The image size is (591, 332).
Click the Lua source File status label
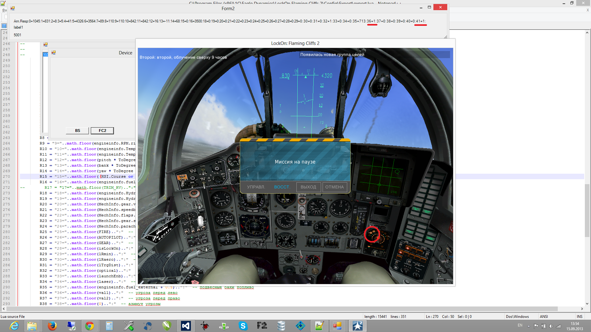pos(13,316)
